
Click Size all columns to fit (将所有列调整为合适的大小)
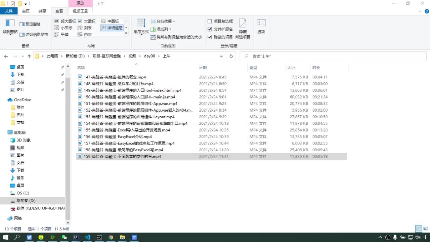(176, 37)
